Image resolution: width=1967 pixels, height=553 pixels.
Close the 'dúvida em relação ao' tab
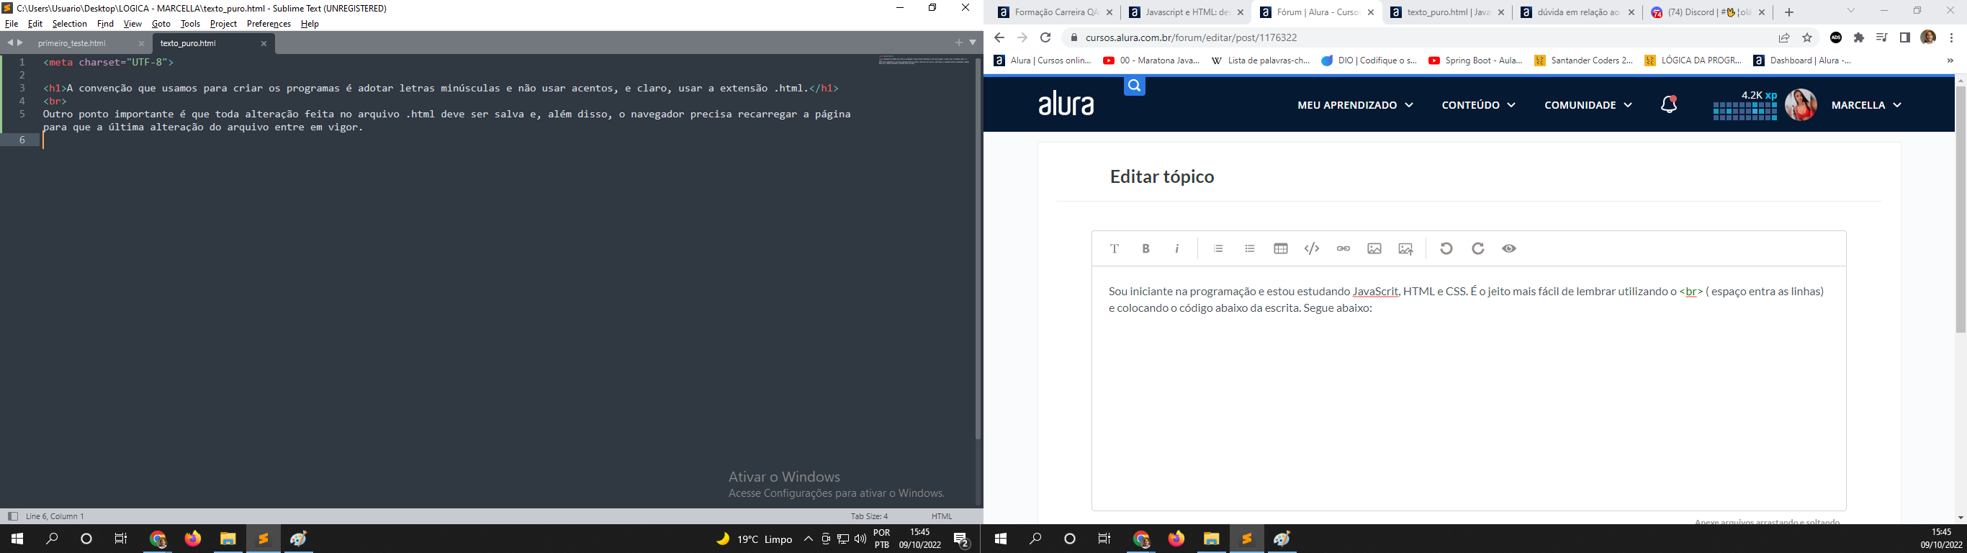1631,12
